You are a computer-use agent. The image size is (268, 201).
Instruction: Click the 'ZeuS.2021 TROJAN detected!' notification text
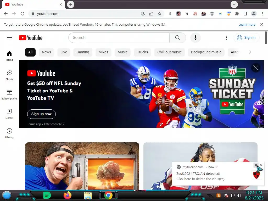198,174
